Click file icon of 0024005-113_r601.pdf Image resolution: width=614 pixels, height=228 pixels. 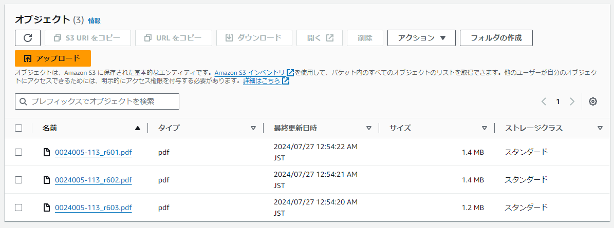pyautogui.click(x=47, y=152)
